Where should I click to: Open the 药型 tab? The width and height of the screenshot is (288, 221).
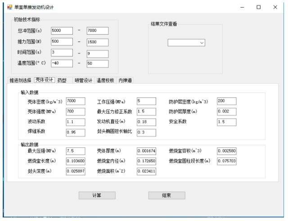pos(62,81)
